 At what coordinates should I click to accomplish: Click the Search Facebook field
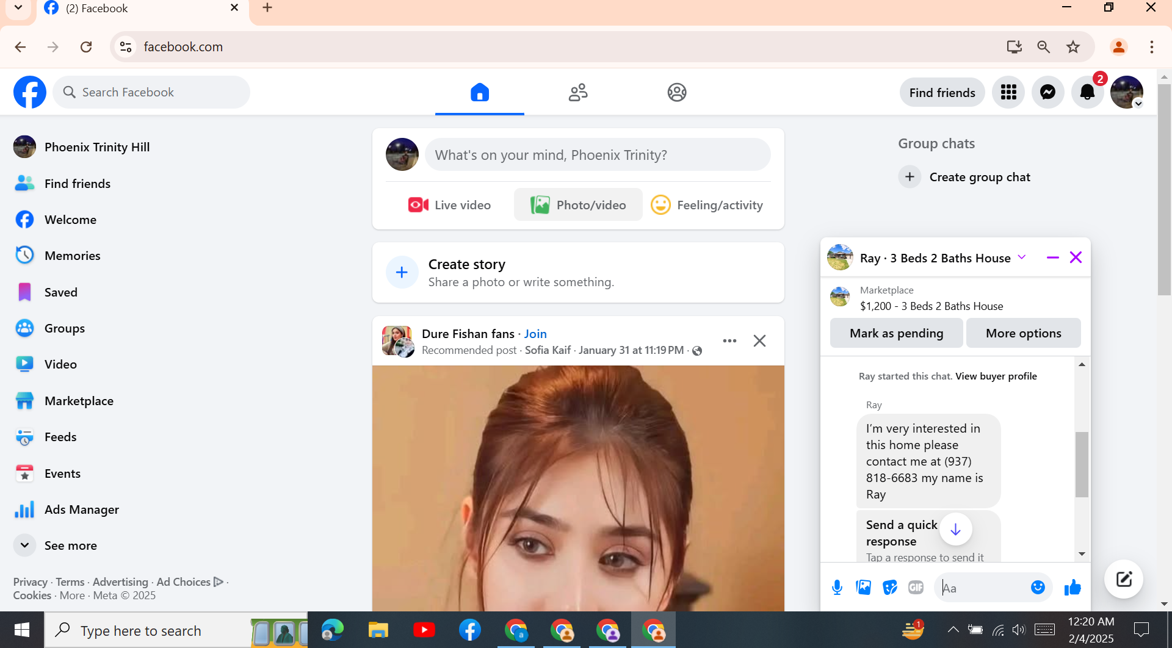pos(151,92)
